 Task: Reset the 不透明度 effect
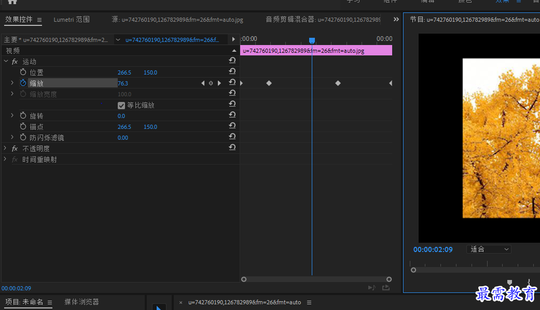[x=232, y=147]
